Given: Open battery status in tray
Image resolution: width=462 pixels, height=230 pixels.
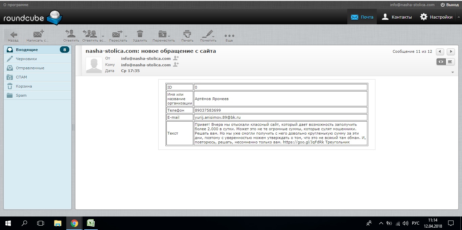Looking at the screenshot, I should click(389, 223).
